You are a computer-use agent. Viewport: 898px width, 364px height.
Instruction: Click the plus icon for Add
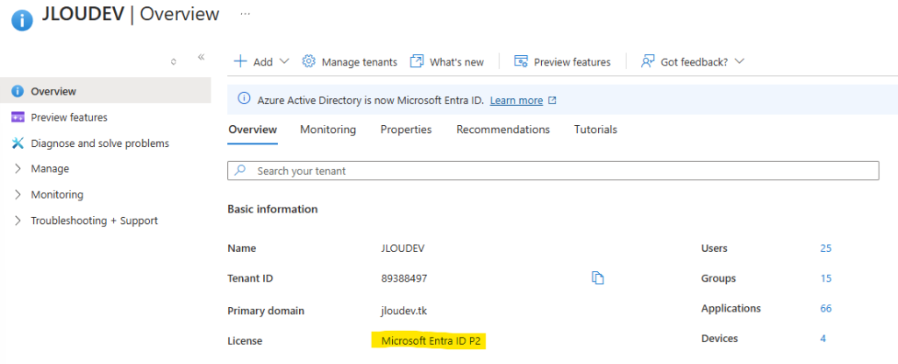[x=240, y=61]
